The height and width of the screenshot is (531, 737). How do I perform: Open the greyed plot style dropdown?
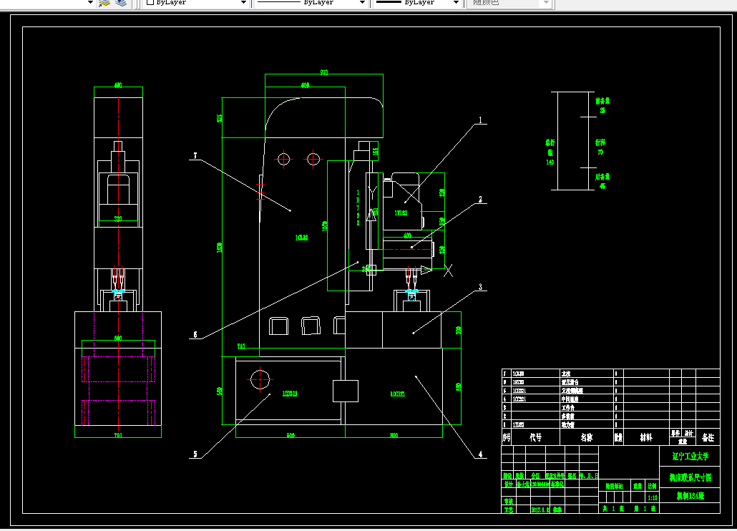point(509,3)
